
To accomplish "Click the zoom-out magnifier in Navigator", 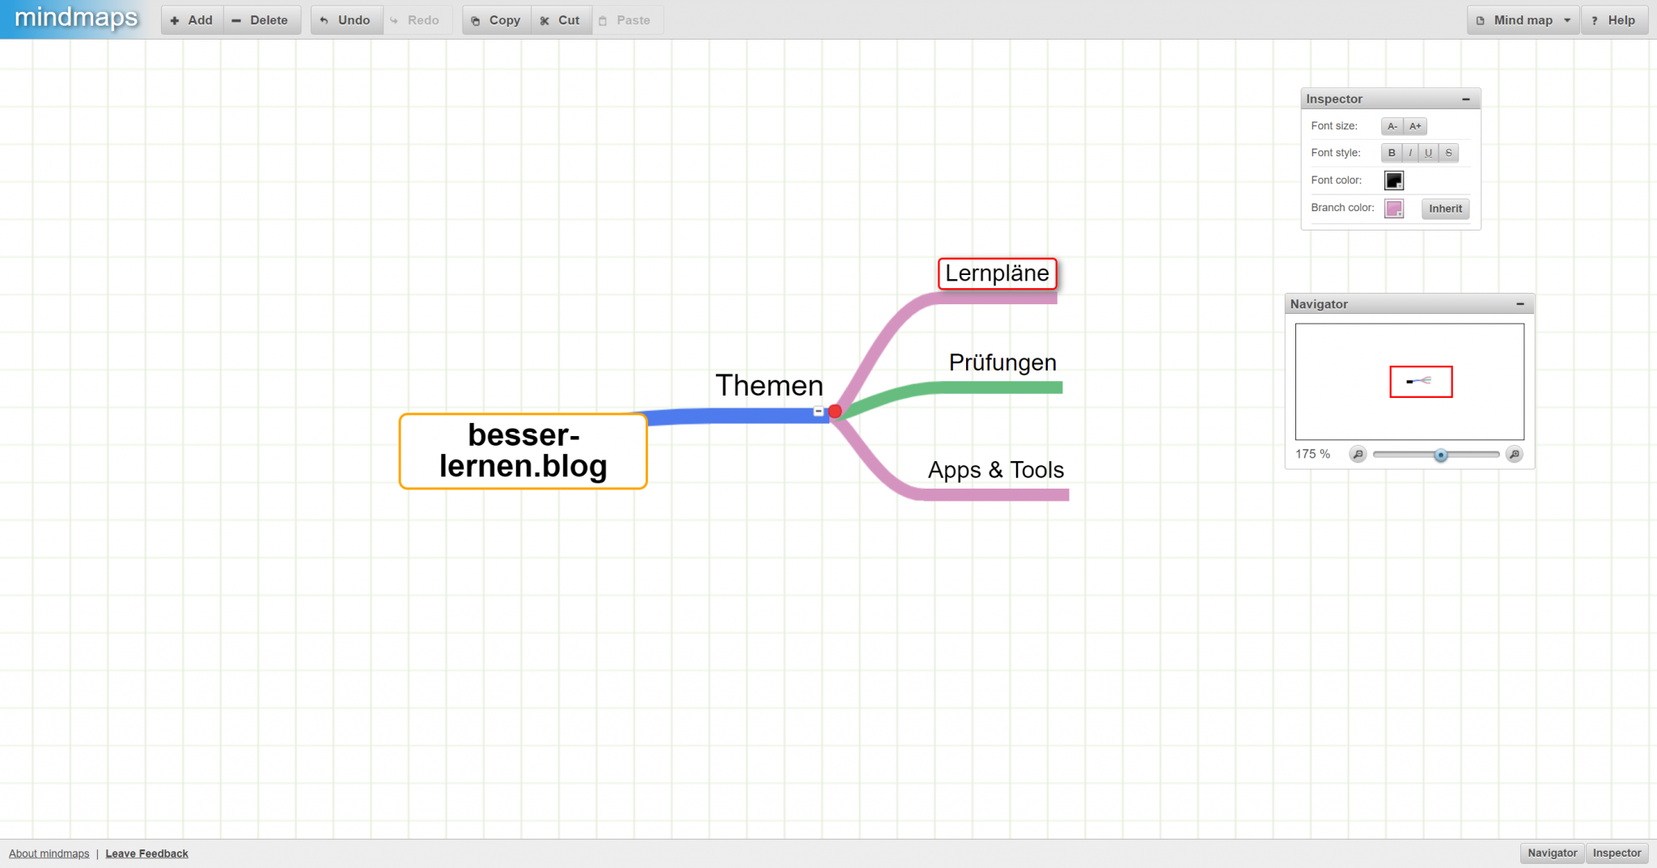I will click(x=1358, y=454).
